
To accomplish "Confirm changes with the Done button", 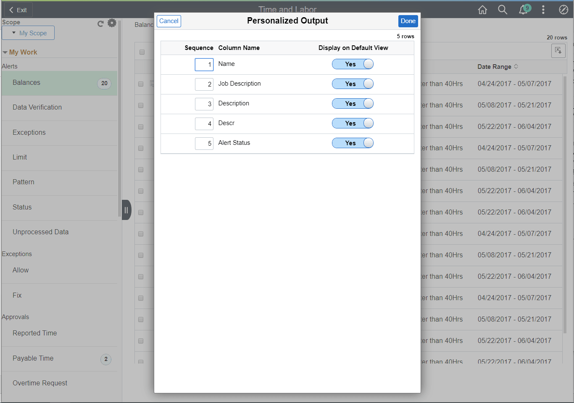I will pos(408,21).
